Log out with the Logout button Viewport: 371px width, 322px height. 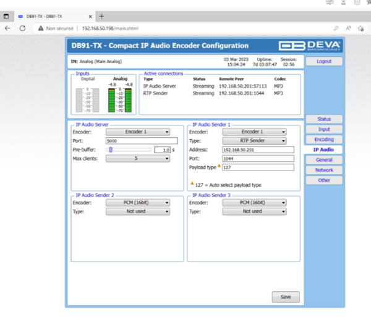tap(324, 61)
